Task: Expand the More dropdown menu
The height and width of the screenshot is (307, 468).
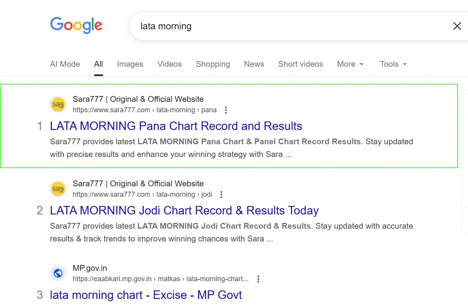Action: pos(350,64)
